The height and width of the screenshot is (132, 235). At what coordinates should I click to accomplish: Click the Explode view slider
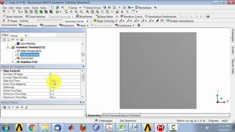point(50,20)
